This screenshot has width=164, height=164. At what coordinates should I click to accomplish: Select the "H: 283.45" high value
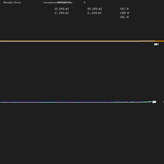click(94, 9)
